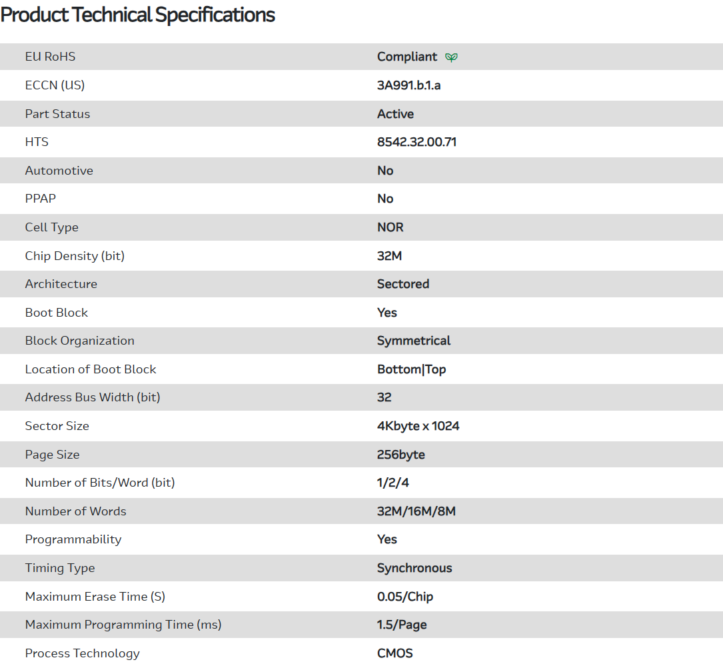Click the Compliant value text
The height and width of the screenshot is (666, 723).
pos(407,57)
